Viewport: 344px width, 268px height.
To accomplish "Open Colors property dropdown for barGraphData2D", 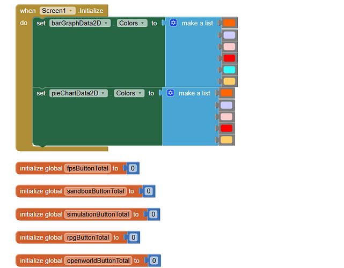I will click(x=132, y=23).
